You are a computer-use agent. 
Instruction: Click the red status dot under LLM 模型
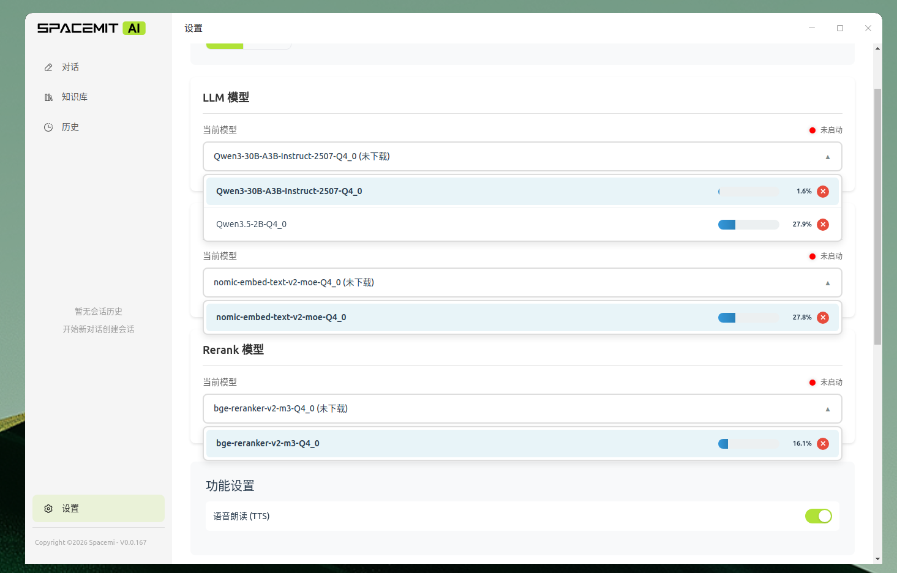pyautogui.click(x=813, y=130)
